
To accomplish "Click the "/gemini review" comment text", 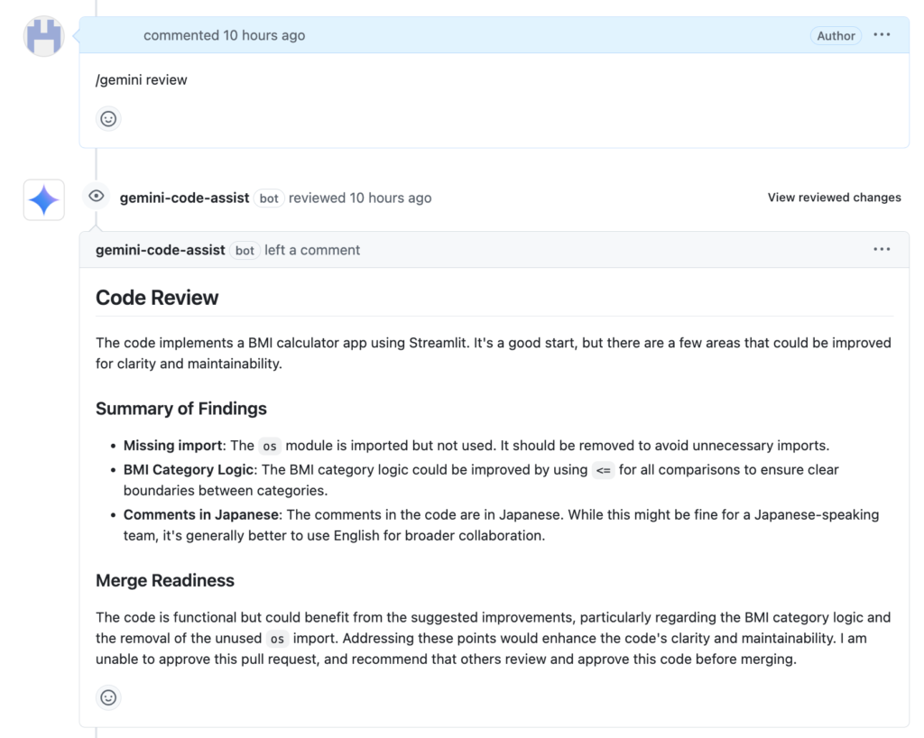I will click(x=142, y=79).
